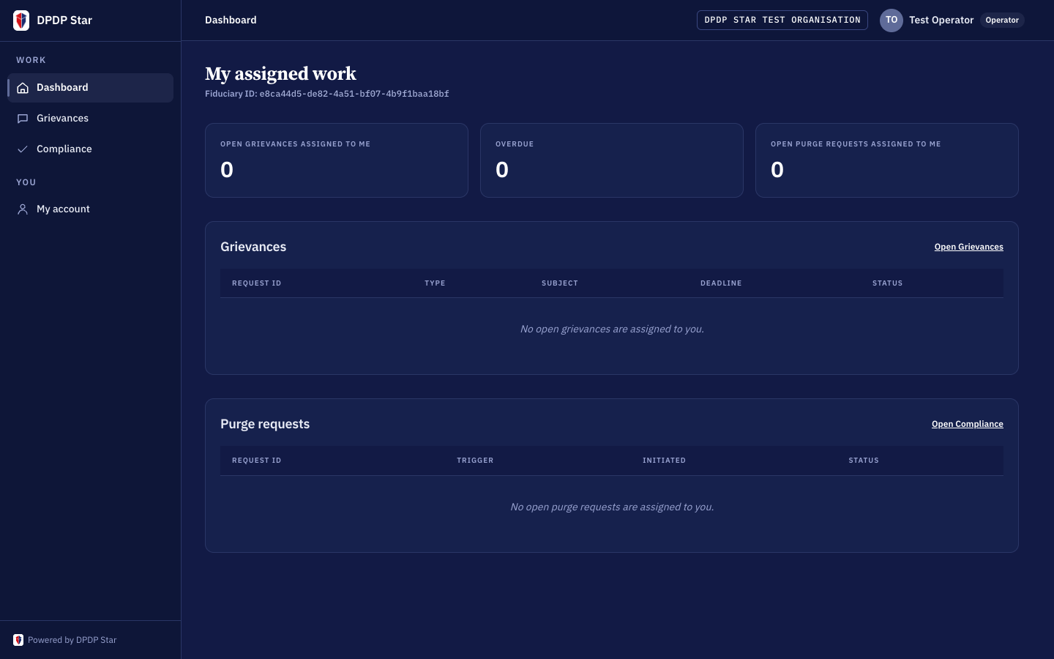The height and width of the screenshot is (659, 1054).
Task: Click the Grievances speech bubble icon
Action: [23, 119]
